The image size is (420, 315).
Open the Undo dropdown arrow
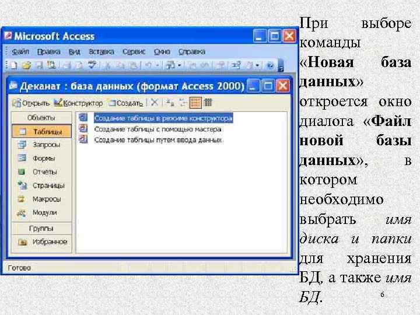157,65
